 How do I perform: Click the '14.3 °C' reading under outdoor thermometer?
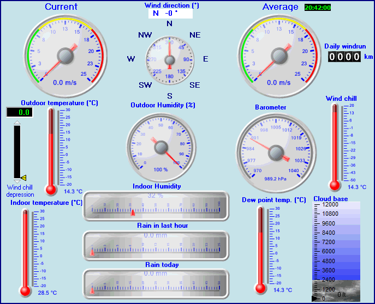[73, 191]
